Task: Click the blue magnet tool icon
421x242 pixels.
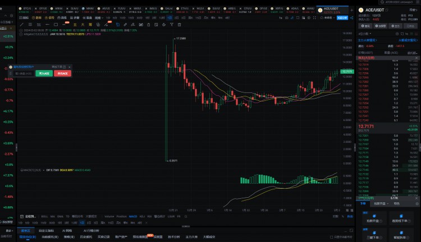Action: (118, 25)
